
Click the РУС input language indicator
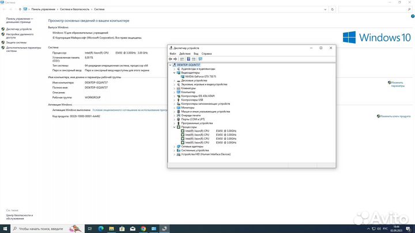coord(386,229)
